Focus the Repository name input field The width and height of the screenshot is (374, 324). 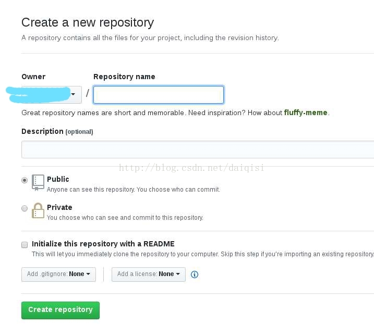point(159,95)
